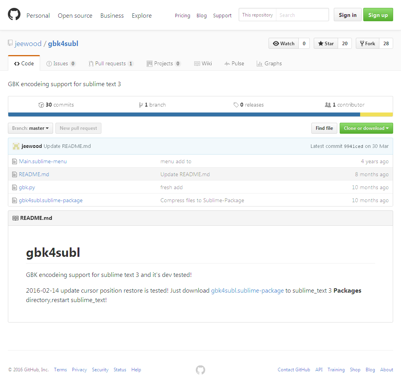Click the file icon next to README.md row
Screen dimensions: 401x389
point(15,175)
